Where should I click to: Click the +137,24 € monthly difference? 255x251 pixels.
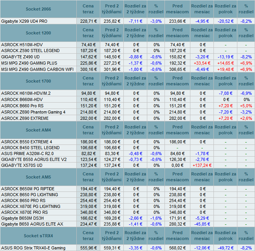[202, 166]
